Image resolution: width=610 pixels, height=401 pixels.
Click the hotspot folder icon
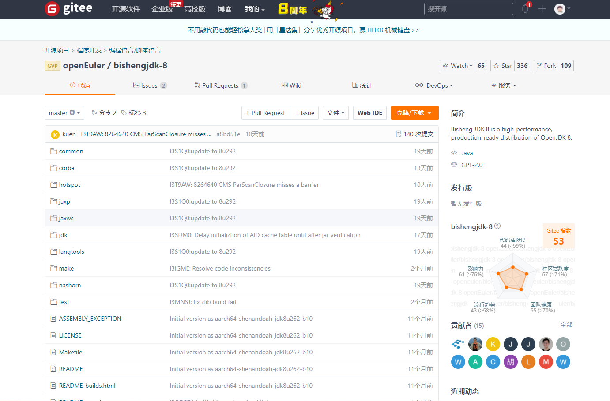coord(54,185)
